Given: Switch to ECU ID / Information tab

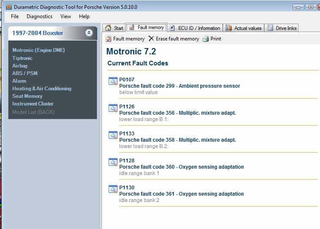Looking at the screenshot, I should [195, 28].
